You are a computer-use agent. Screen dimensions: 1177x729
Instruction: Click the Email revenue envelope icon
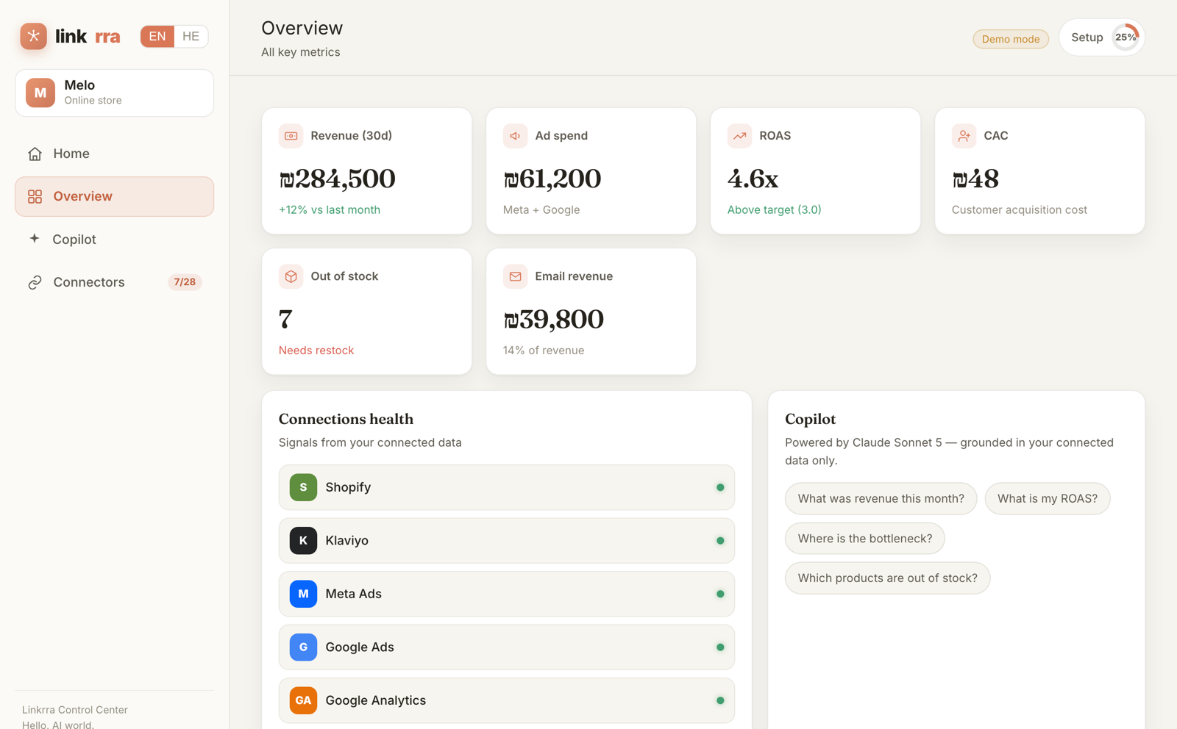[515, 276]
